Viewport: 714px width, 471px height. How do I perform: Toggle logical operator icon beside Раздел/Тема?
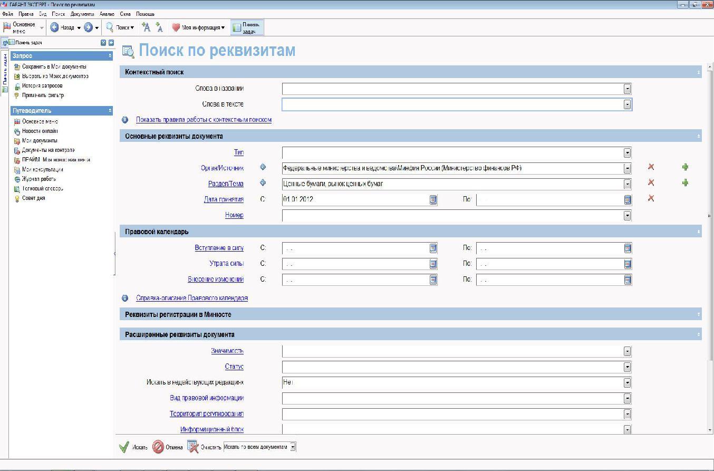(263, 183)
